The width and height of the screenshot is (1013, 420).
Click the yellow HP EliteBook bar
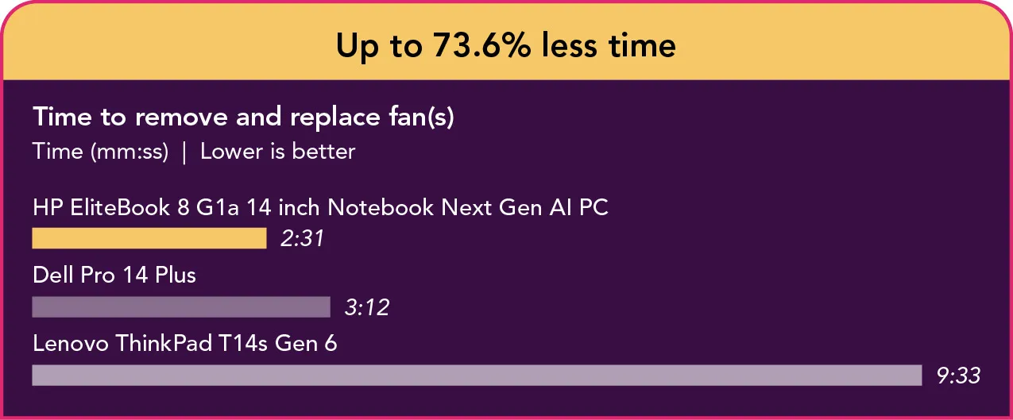(149, 238)
